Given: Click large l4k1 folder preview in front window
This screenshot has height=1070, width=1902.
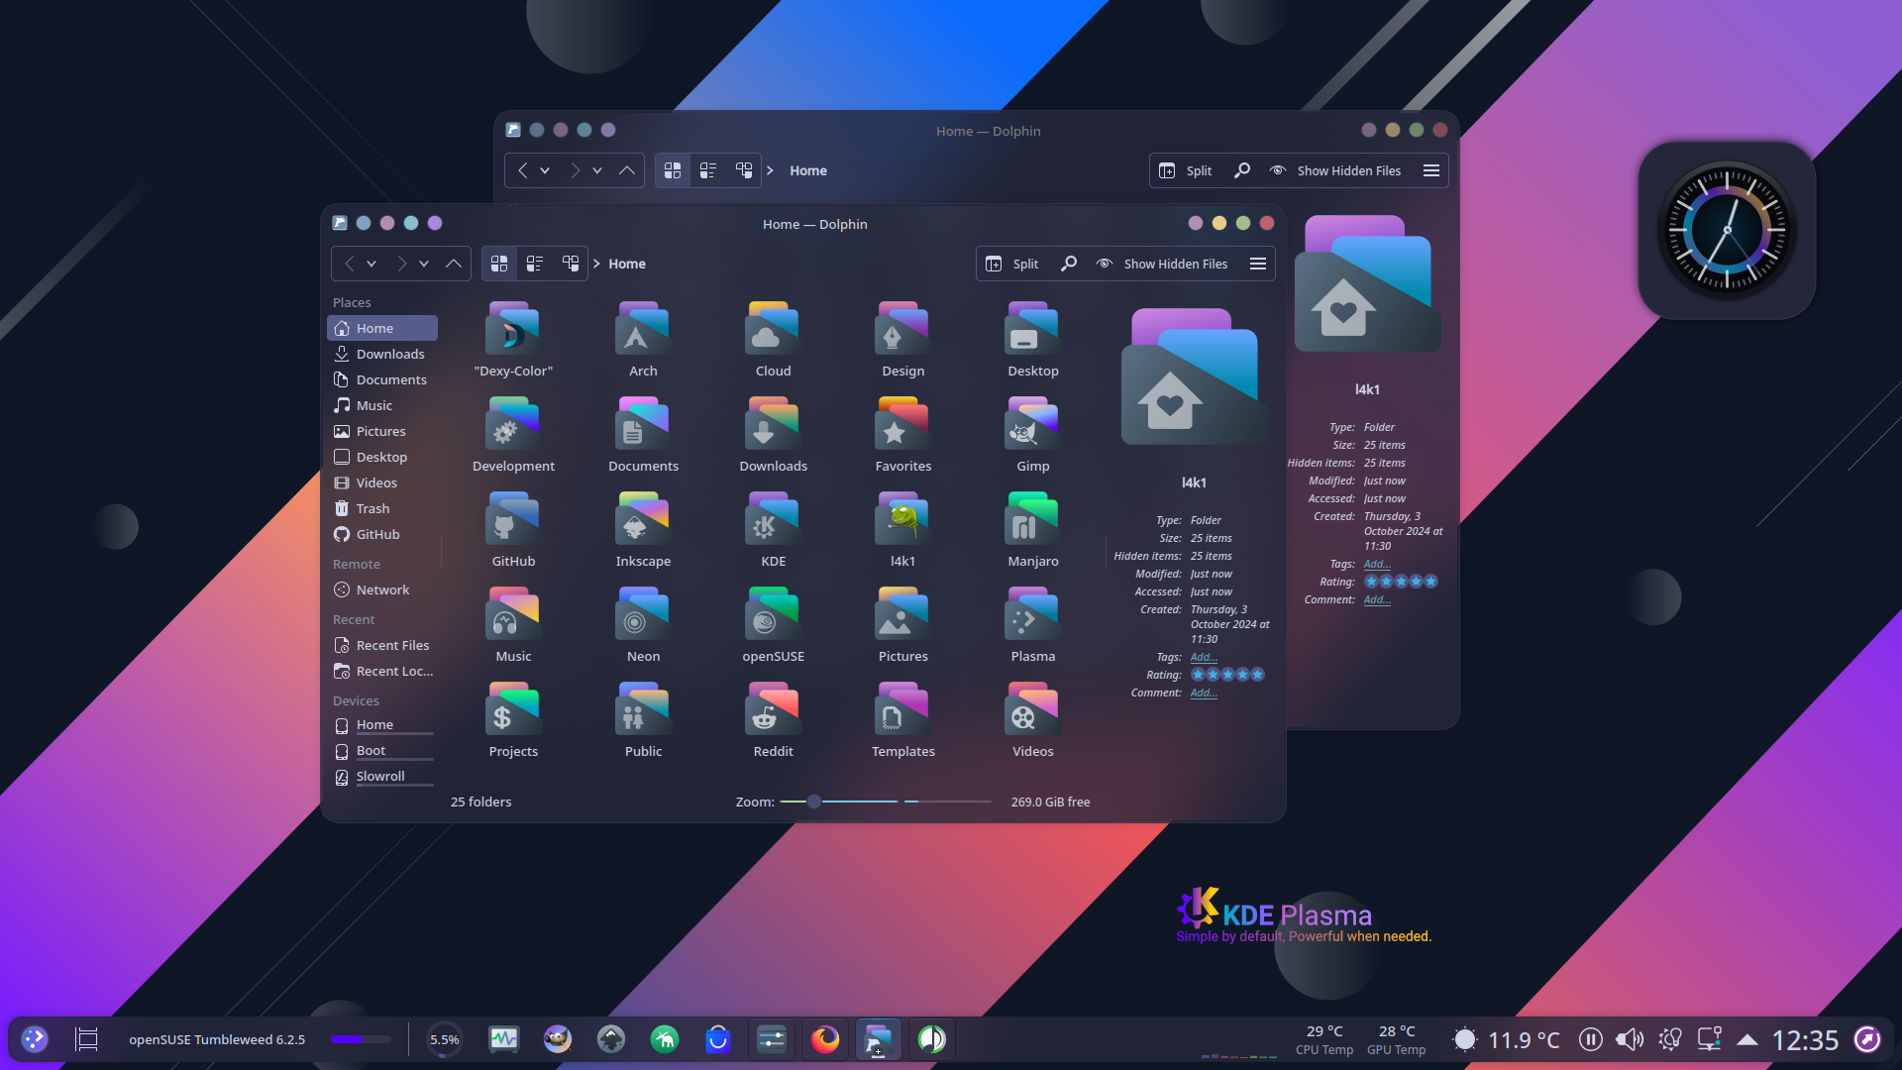Looking at the screenshot, I should tap(1193, 375).
